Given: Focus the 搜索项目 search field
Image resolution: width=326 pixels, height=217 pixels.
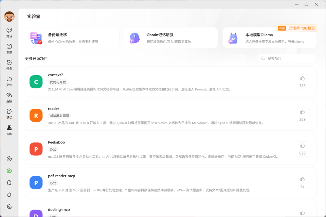Looking at the screenshot, I should pos(287,59).
